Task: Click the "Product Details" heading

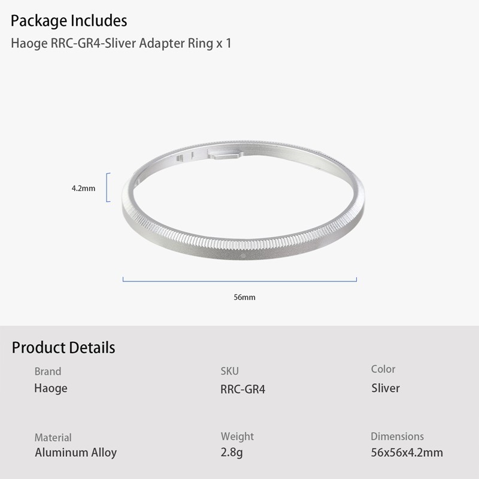Action: (63, 347)
